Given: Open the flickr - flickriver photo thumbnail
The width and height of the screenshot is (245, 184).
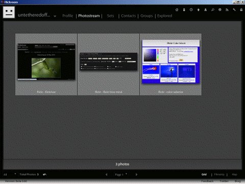Looking at the screenshot, I should (46, 62).
